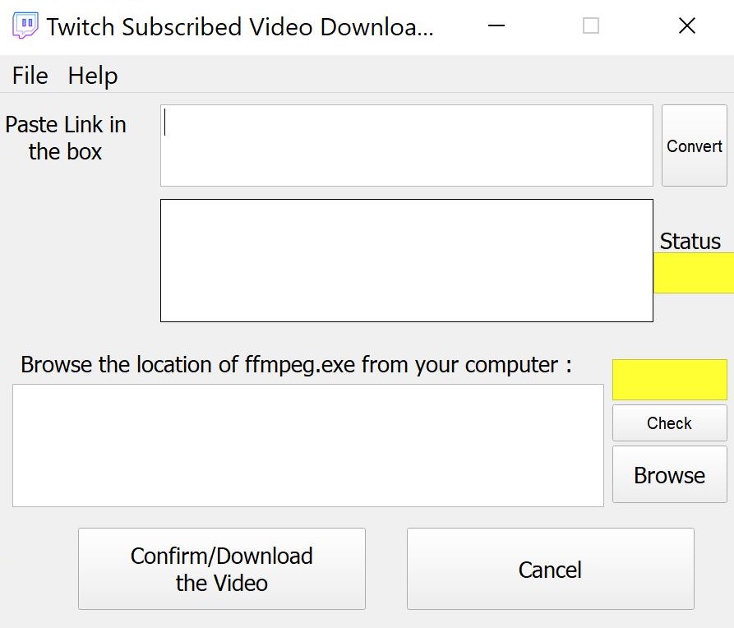Click Confirm/Download the Video
Screen dimensions: 734x628
[x=221, y=568]
